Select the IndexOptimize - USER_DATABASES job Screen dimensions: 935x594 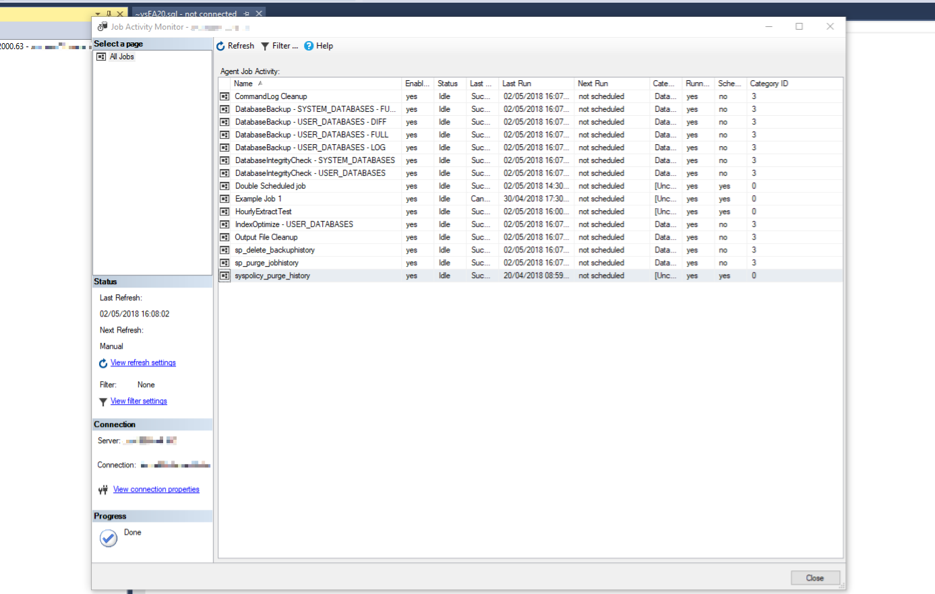(294, 224)
